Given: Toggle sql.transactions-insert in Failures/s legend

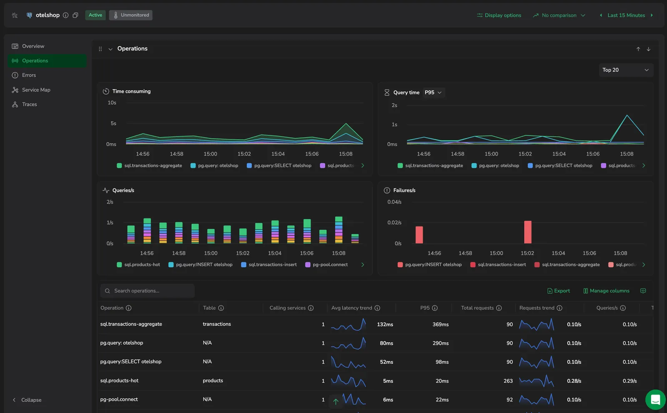Looking at the screenshot, I should point(498,265).
